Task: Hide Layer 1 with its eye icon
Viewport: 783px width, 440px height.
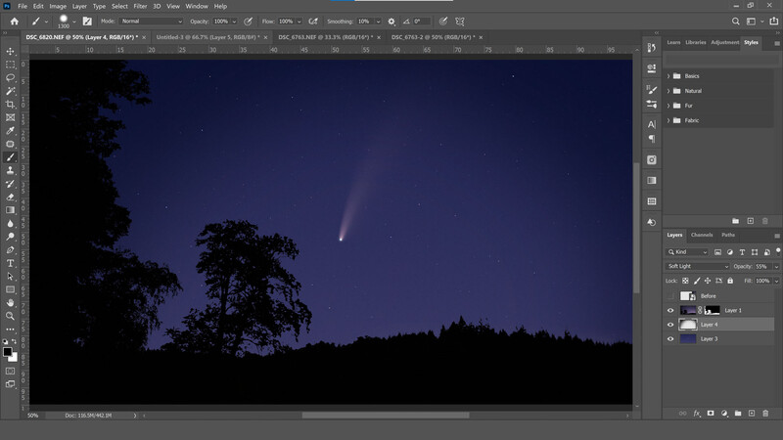Action: coord(670,310)
